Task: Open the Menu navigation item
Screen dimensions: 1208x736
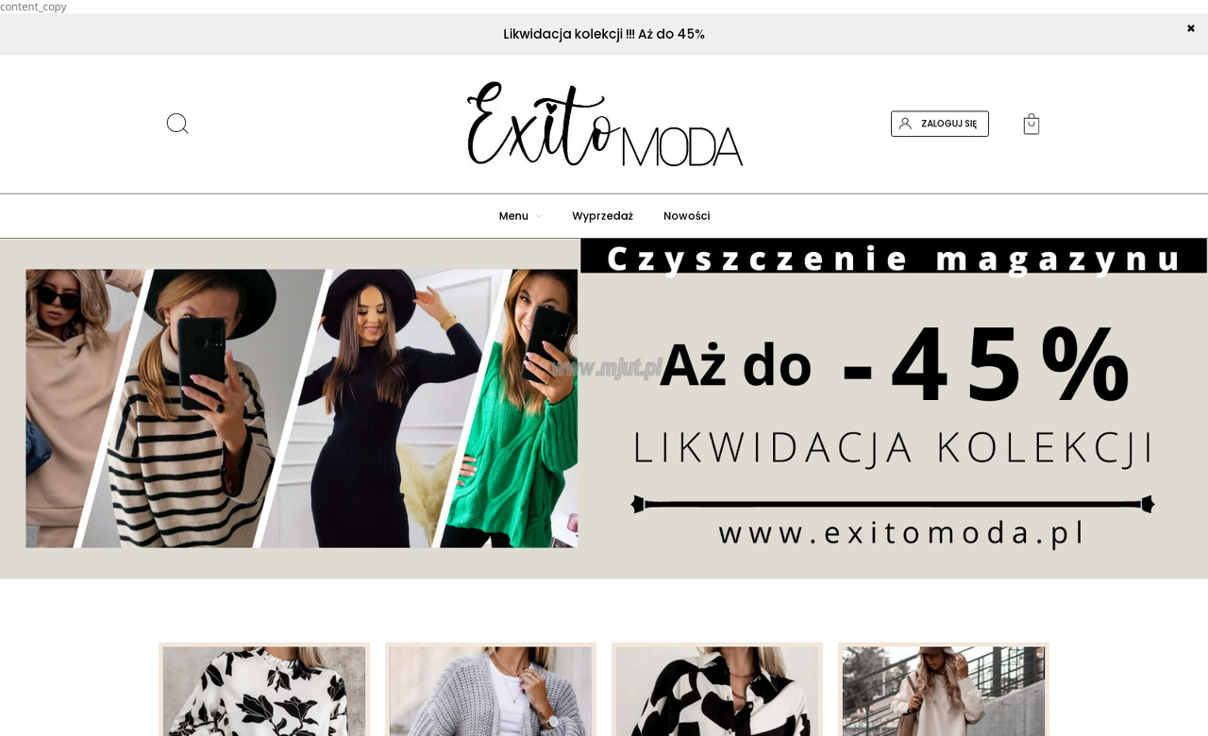Action: pyautogui.click(x=513, y=216)
